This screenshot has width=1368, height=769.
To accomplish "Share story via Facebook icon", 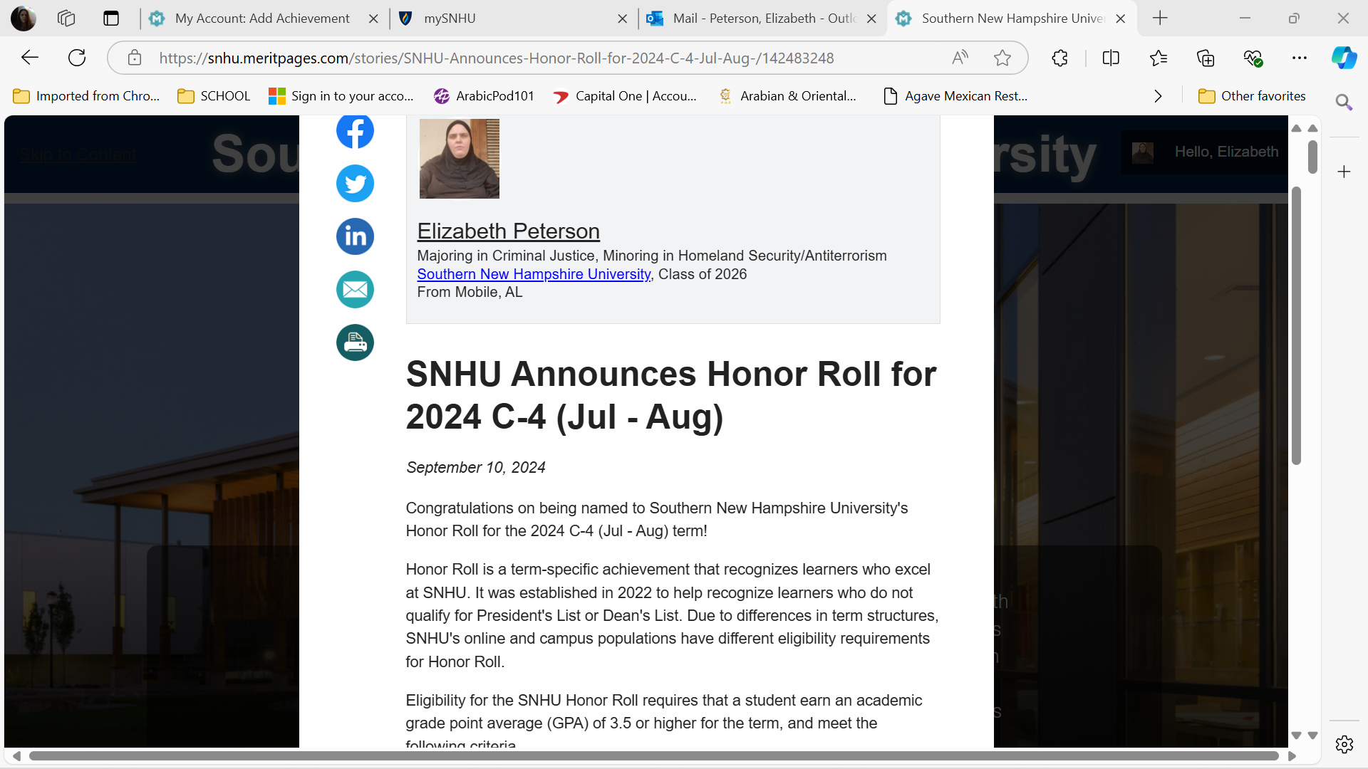I will (355, 131).
